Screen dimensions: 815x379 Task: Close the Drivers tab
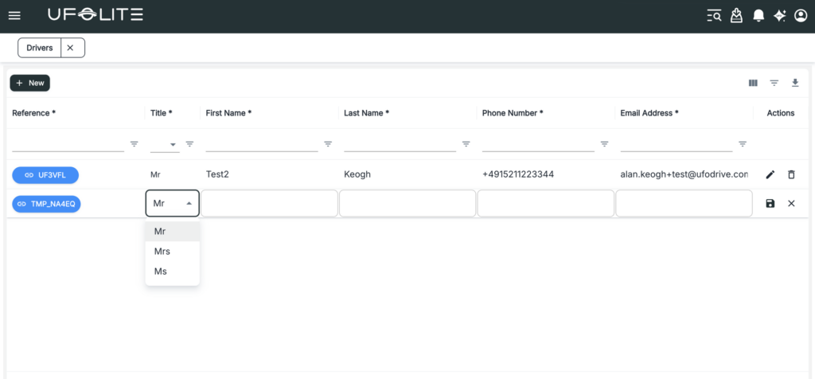[70, 48]
